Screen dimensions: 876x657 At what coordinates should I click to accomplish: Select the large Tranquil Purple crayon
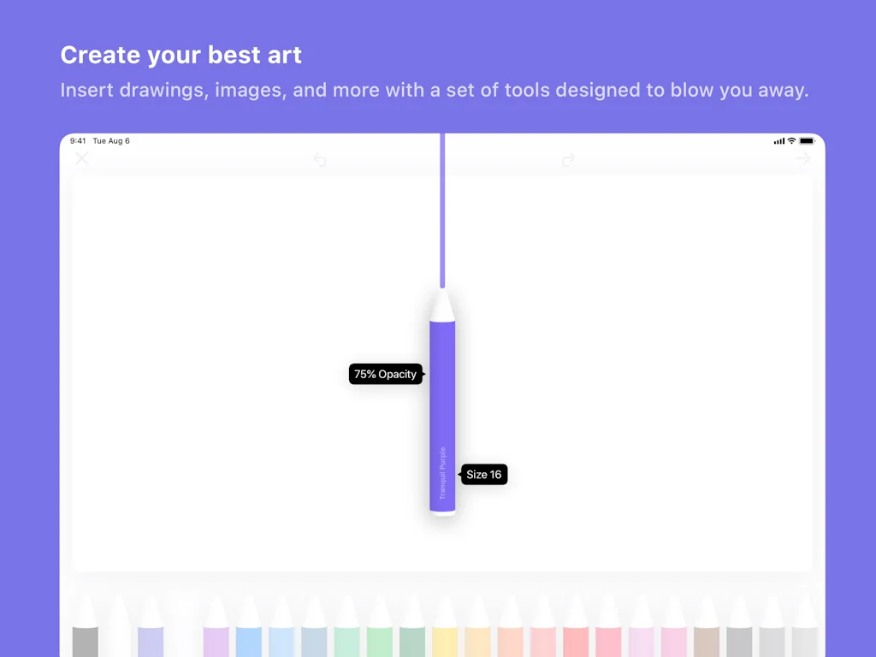[442, 411]
